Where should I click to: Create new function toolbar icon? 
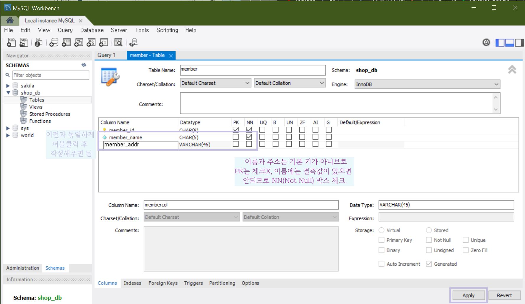(x=103, y=42)
